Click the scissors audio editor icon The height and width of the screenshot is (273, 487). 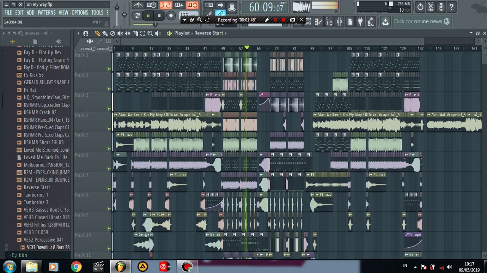click(431, 6)
